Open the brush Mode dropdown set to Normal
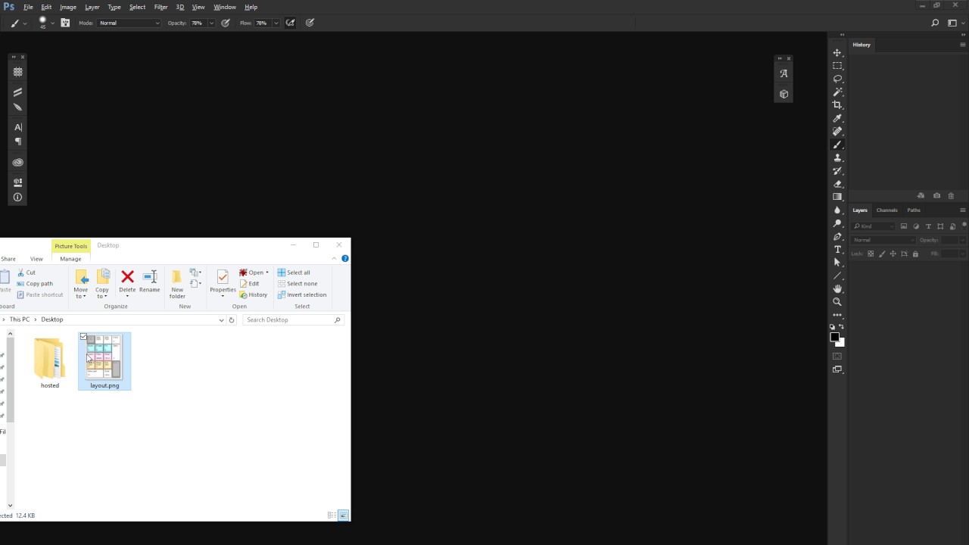This screenshot has height=545, width=969. point(129,23)
